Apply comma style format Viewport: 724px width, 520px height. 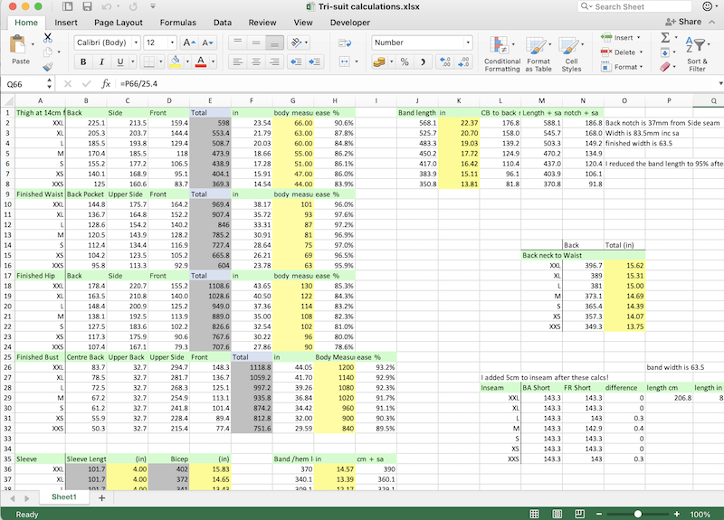(x=423, y=61)
